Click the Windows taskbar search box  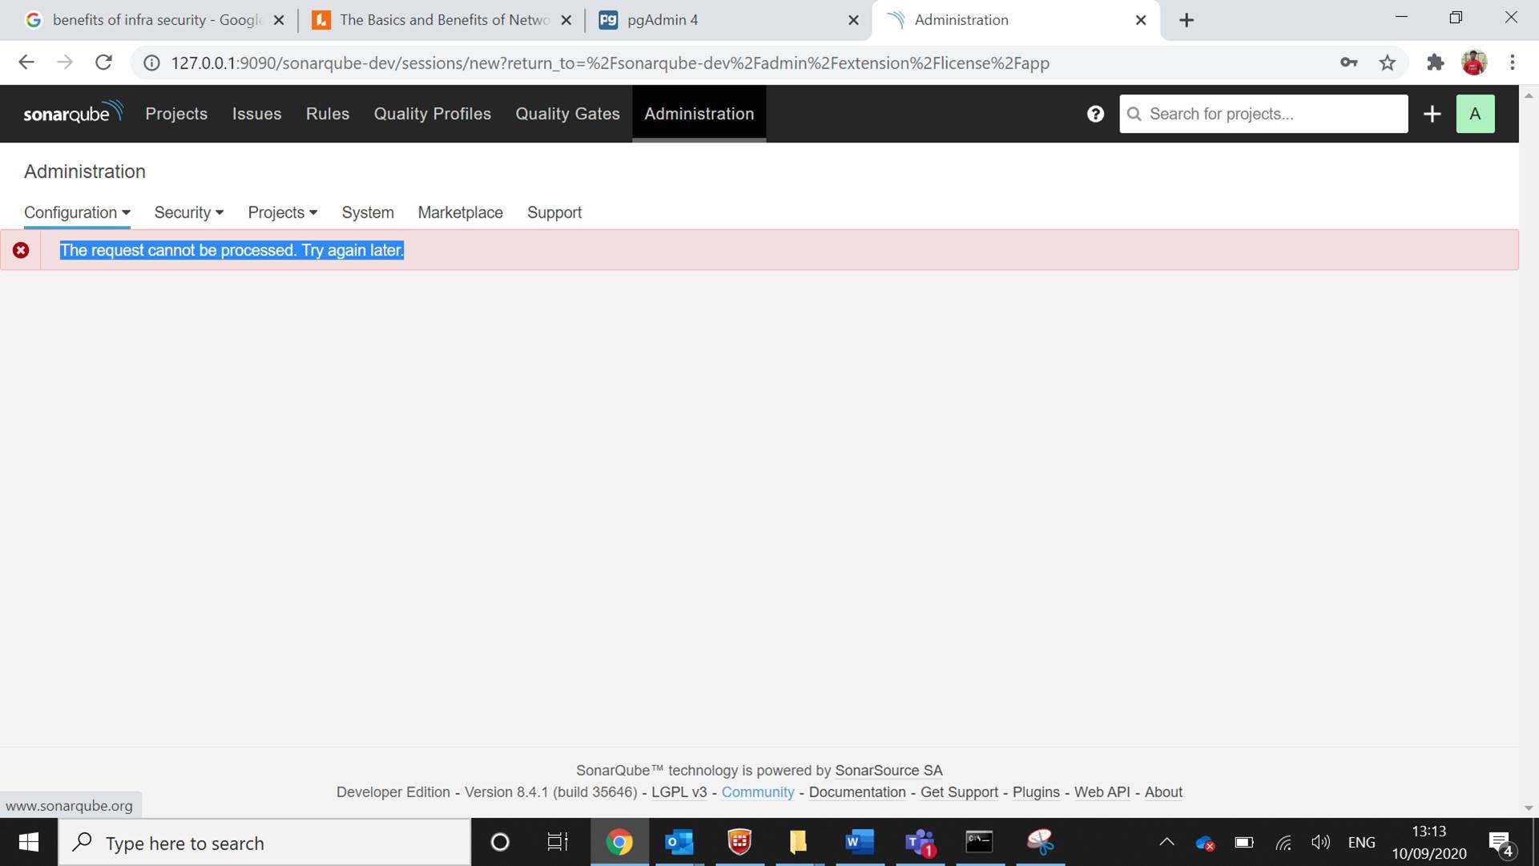(x=264, y=842)
